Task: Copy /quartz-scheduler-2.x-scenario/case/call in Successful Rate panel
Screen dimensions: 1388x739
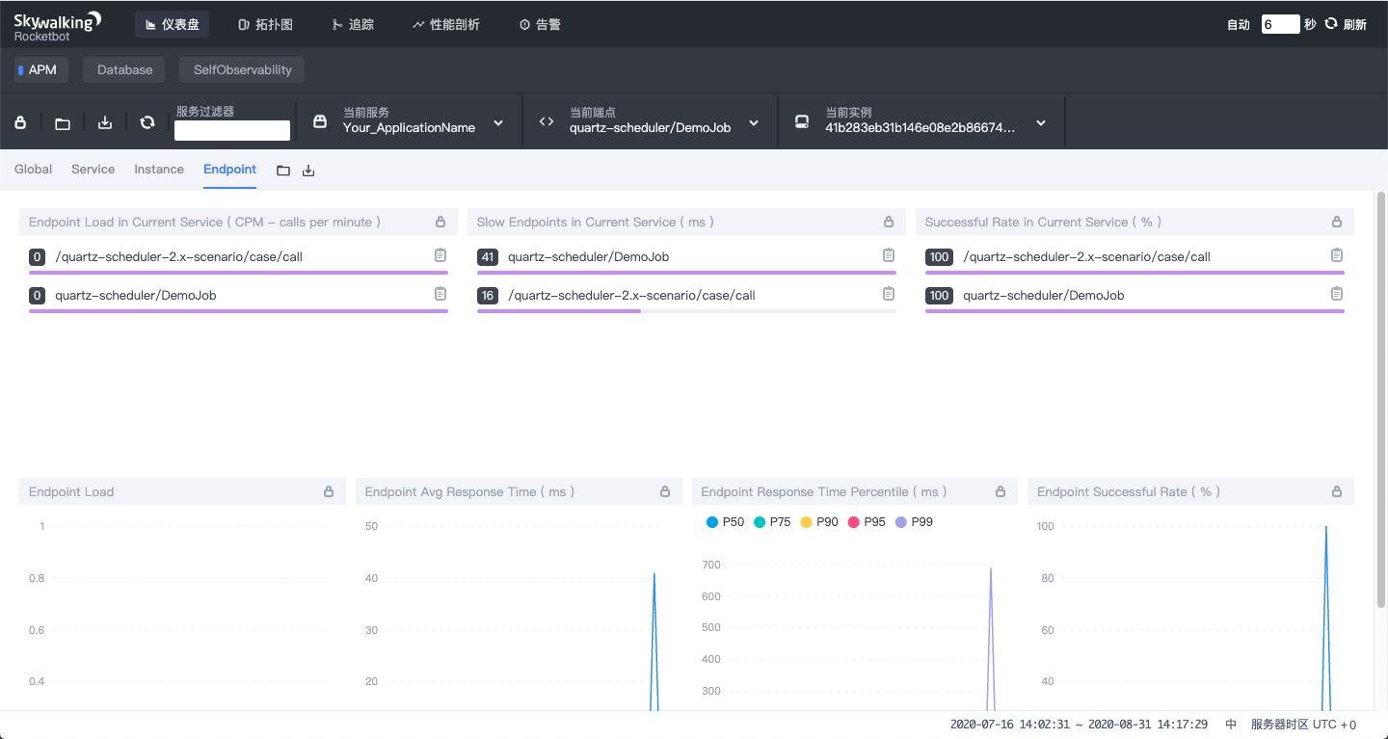Action: pyautogui.click(x=1337, y=255)
